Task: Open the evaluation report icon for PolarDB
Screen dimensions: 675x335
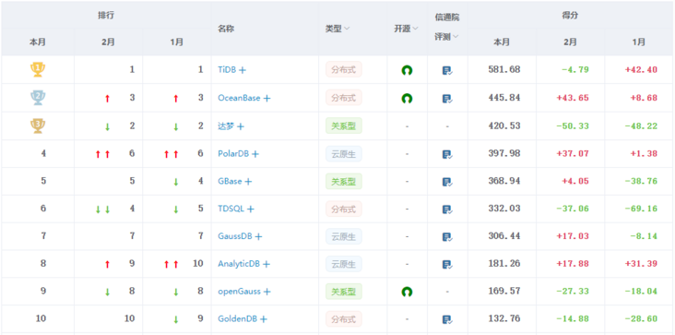Action: pyautogui.click(x=447, y=154)
